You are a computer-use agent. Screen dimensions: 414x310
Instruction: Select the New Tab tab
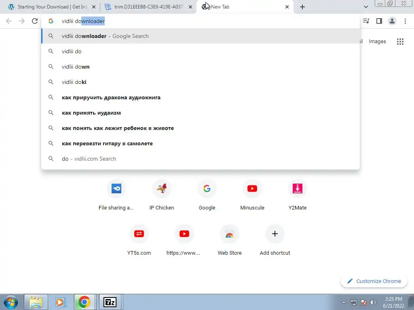[245, 7]
